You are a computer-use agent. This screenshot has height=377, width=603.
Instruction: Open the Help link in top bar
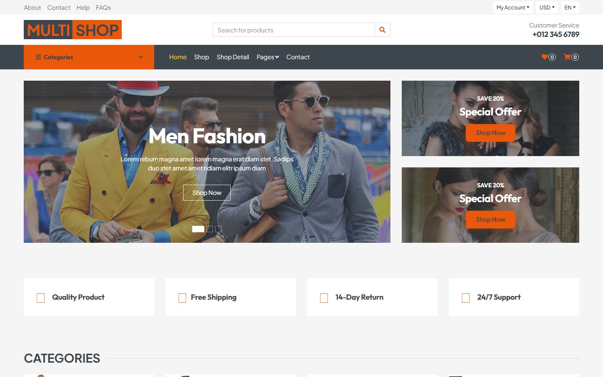click(83, 8)
